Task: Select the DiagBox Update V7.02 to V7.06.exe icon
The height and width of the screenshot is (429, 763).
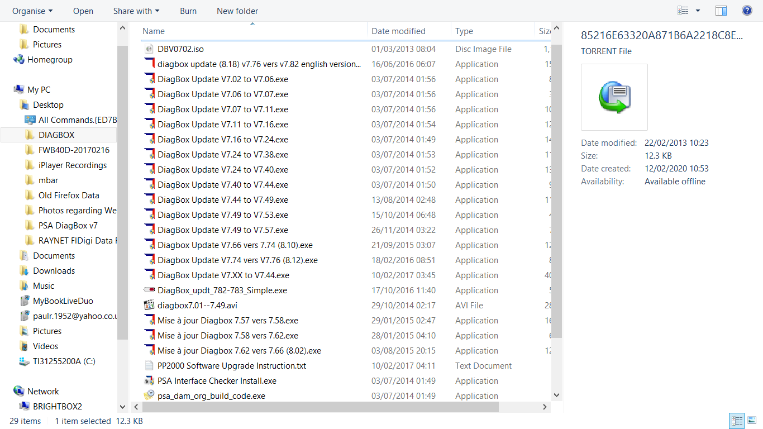Action: point(149,79)
